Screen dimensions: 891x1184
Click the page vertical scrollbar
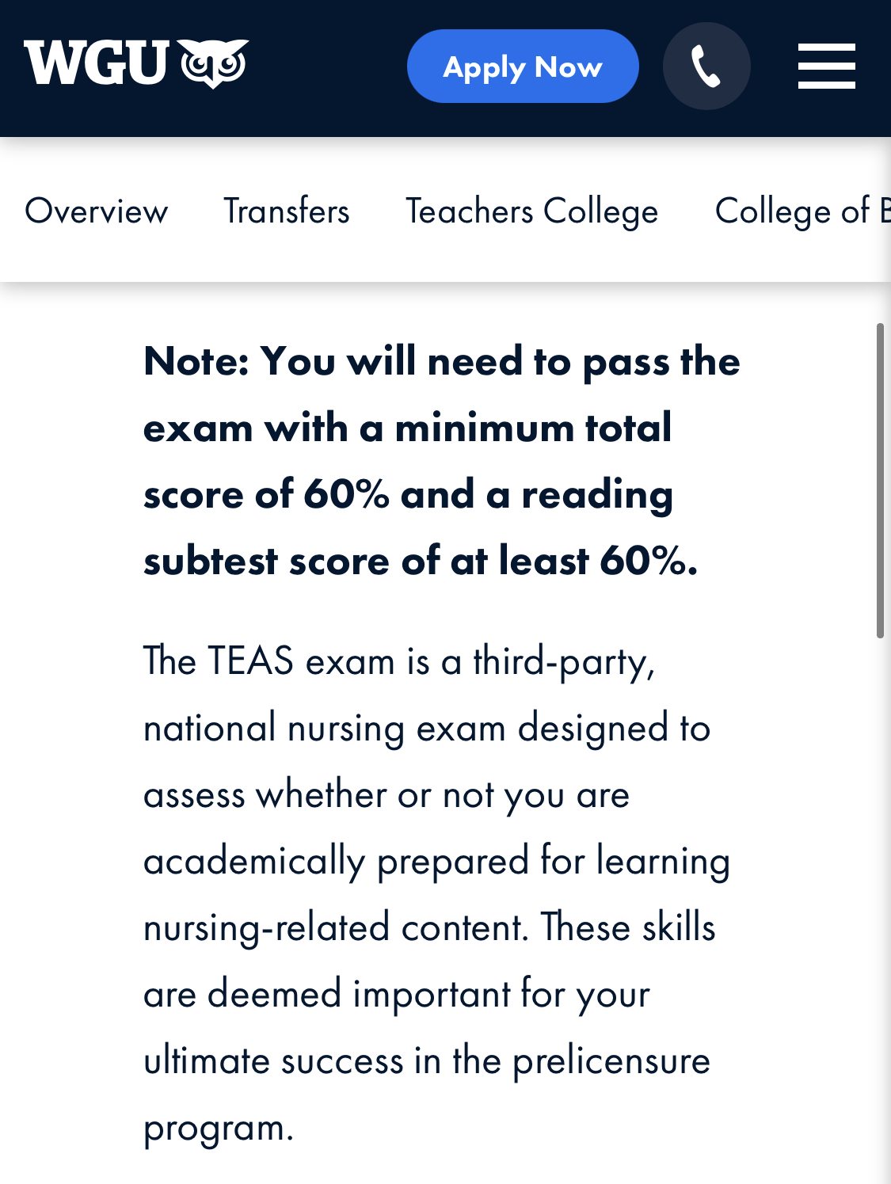[880, 480]
